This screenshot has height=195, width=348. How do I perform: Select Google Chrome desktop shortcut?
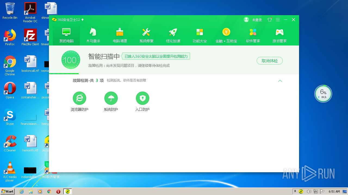(x=10, y=66)
